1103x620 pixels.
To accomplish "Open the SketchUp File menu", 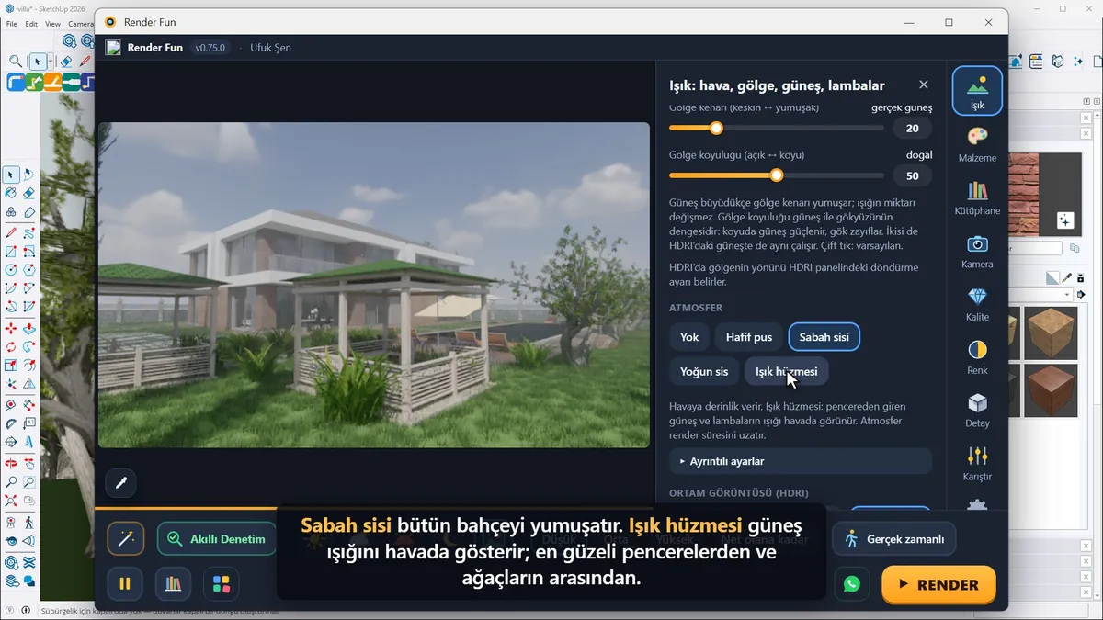I will coord(12,24).
